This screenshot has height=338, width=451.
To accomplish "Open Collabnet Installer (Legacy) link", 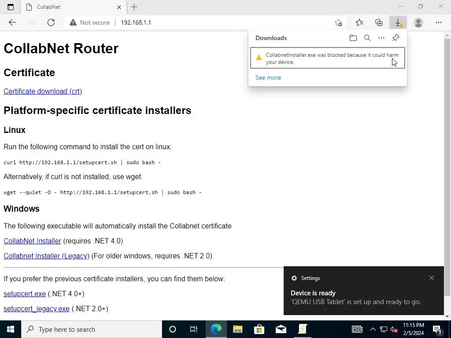I will click(x=47, y=256).
